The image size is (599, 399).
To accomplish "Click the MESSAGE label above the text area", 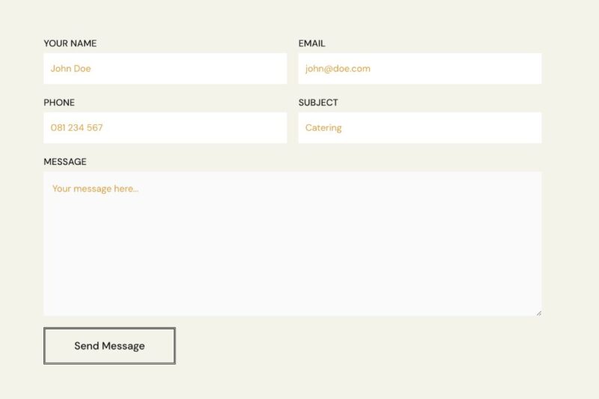I will pyautogui.click(x=65, y=162).
